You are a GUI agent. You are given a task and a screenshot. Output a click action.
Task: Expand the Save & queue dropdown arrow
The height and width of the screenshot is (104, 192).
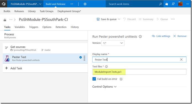click(x=119, y=19)
